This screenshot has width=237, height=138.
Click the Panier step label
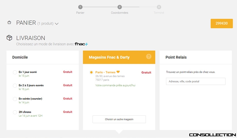(80, 13)
